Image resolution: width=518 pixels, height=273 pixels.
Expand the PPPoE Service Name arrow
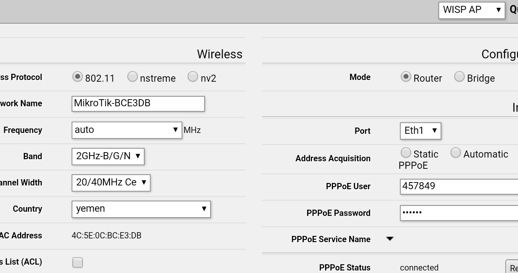coord(390,239)
